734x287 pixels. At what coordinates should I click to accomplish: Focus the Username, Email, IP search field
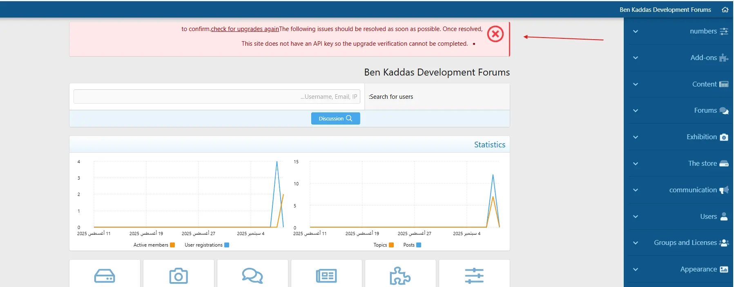216,97
